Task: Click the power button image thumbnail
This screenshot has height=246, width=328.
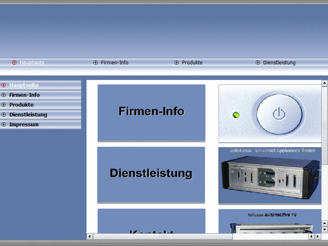Action: click(270, 113)
